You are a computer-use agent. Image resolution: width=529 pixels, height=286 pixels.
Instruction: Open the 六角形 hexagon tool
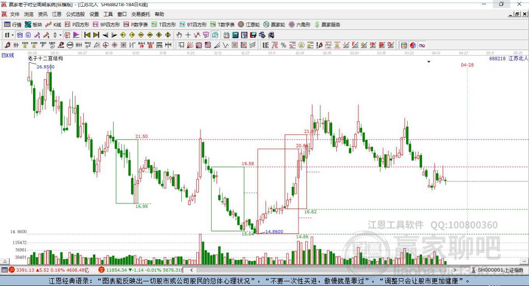(x=300, y=25)
